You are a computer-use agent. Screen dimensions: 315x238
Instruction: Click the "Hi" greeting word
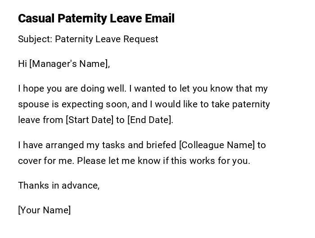22,64
